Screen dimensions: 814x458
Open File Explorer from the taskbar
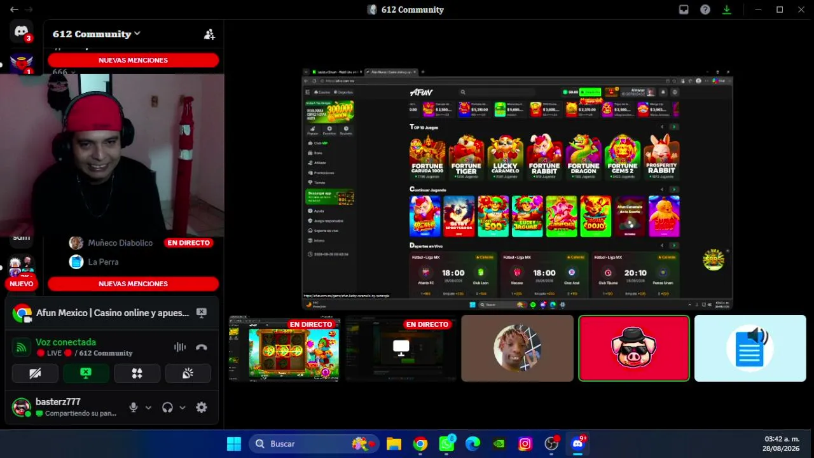(x=394, y=444)
